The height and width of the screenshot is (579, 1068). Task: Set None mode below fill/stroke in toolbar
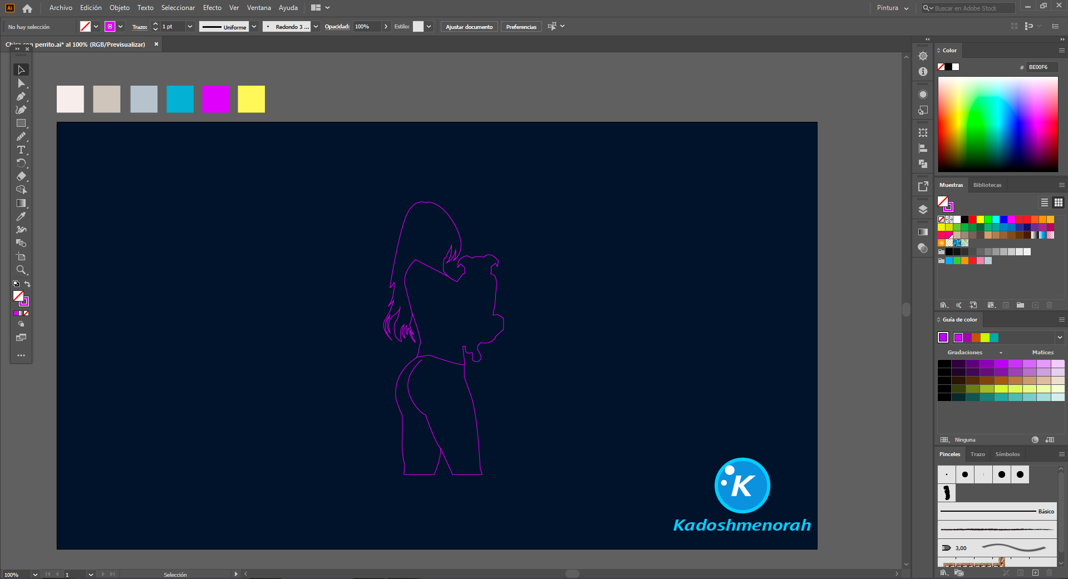(26, 313)
